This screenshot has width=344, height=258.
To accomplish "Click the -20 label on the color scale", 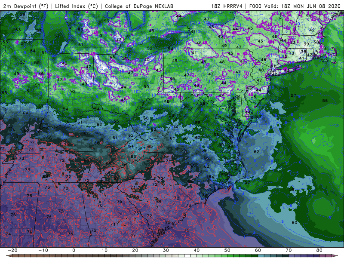I will (12, 250).
